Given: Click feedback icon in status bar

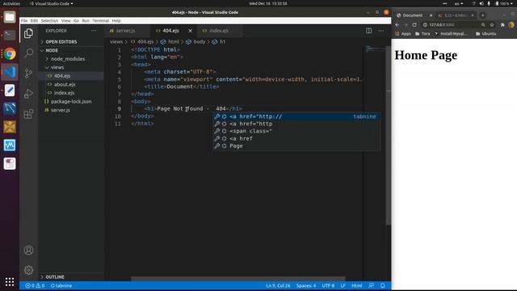Looking at the screenshot, I should coord(371,285).
